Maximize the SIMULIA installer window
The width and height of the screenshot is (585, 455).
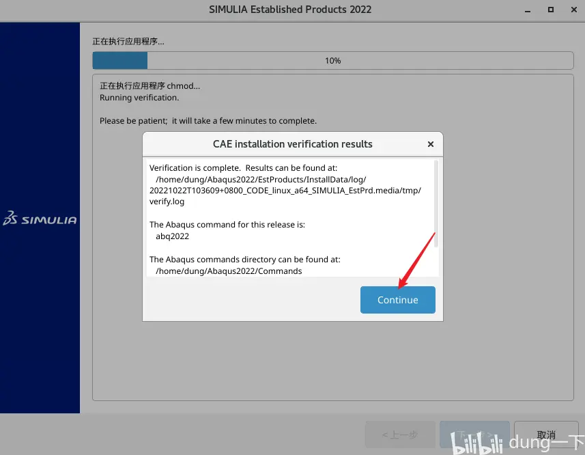(x=551, y=10)
